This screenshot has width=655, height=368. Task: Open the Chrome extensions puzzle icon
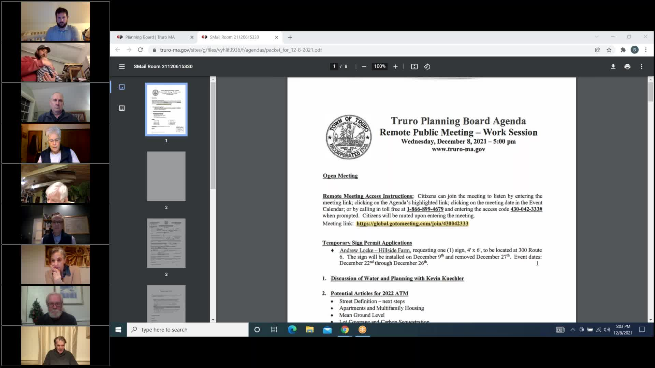pos(623,50)
